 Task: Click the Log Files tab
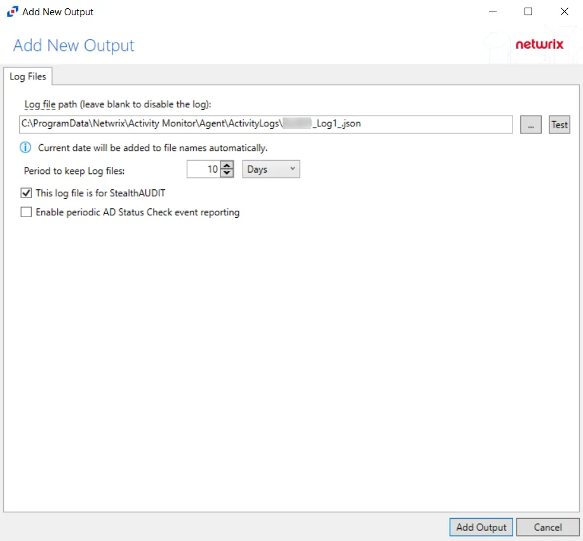(28, 76)
